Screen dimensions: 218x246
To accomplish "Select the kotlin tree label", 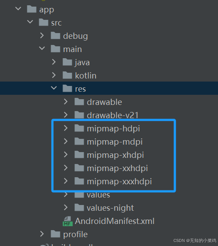I will coord(85,76).
